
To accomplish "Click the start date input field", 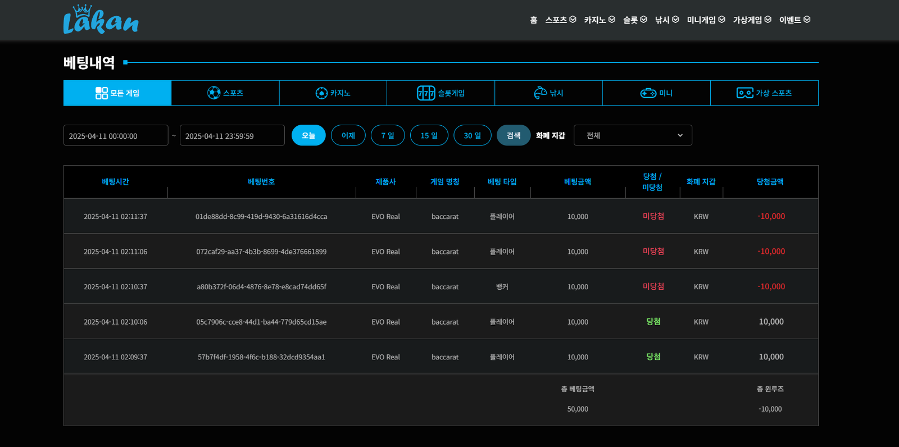I will [x=116, y=135].
